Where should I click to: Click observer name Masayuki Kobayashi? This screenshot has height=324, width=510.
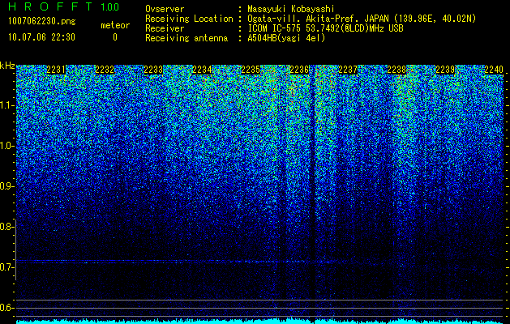point(291,9)
